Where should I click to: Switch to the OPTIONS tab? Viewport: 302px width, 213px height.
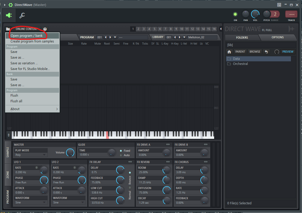pos(277,37)
